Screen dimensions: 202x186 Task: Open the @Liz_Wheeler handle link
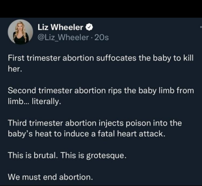coord(63,37)
